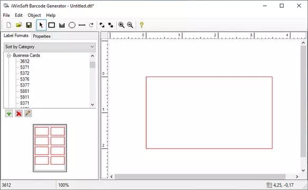Select the ellipse drawing tool

(x=72, y=25)
